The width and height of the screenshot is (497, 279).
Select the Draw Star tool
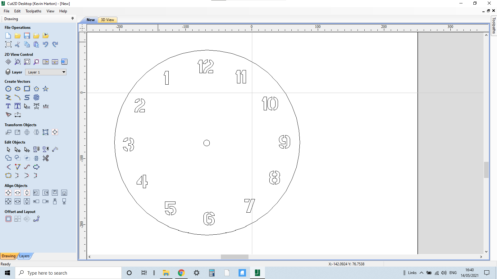coord(46,89)
